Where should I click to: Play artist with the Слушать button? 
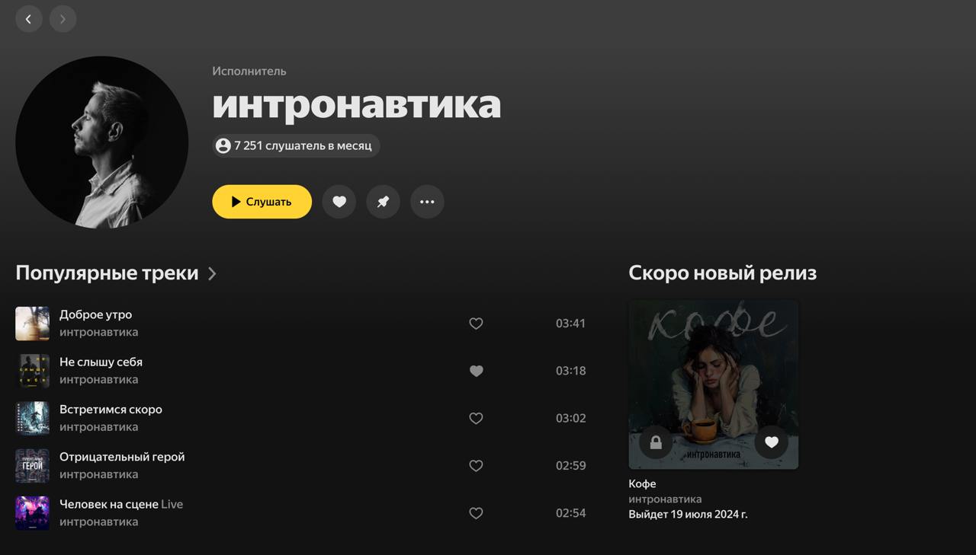262,202
